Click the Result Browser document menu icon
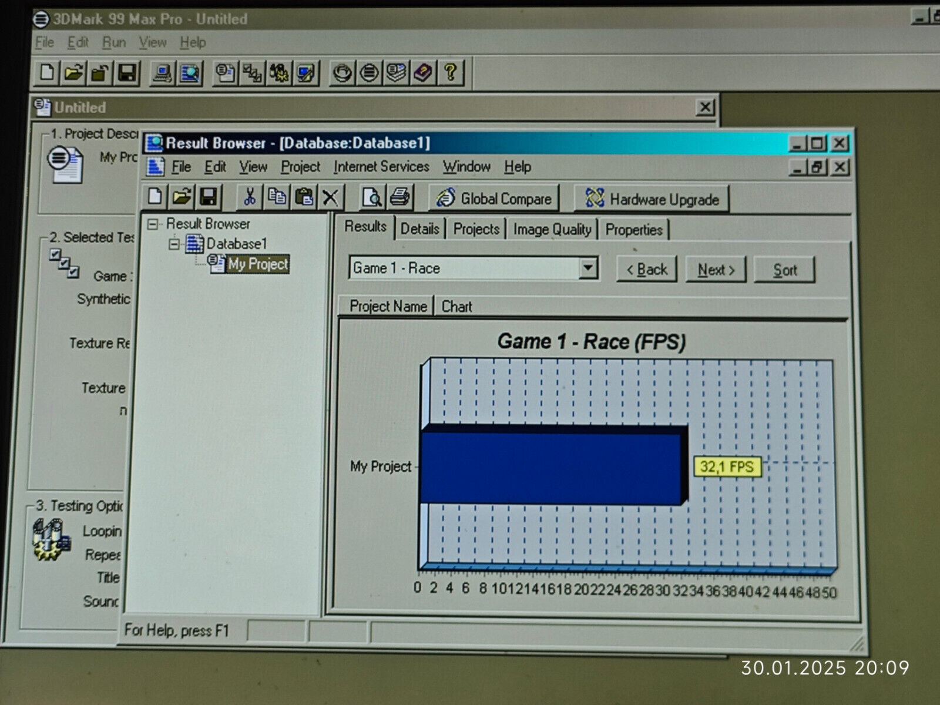Image resolution: width=940 pixels, height=705 pixels. coord(155,167)
